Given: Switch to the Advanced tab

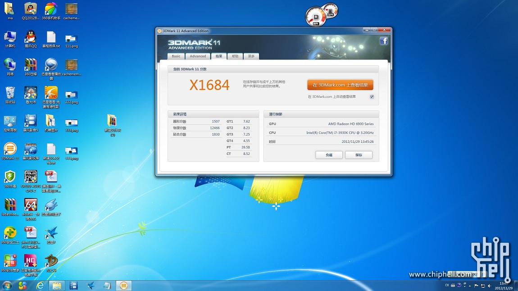Looking at the screenshot, I should (198, 56).
